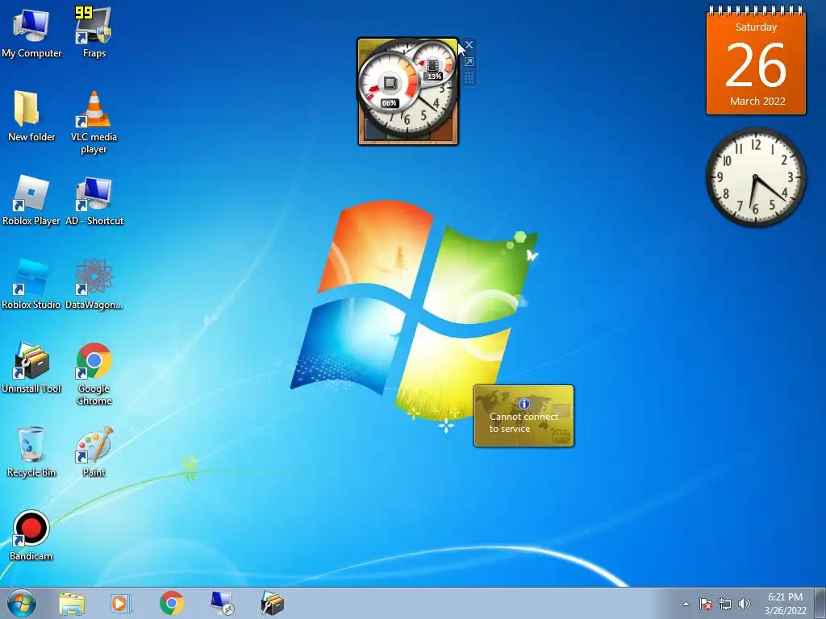The width and height of the screenshot is (826, 619).
Task: Select the Recycle Bin
Action: click(31, 452)
